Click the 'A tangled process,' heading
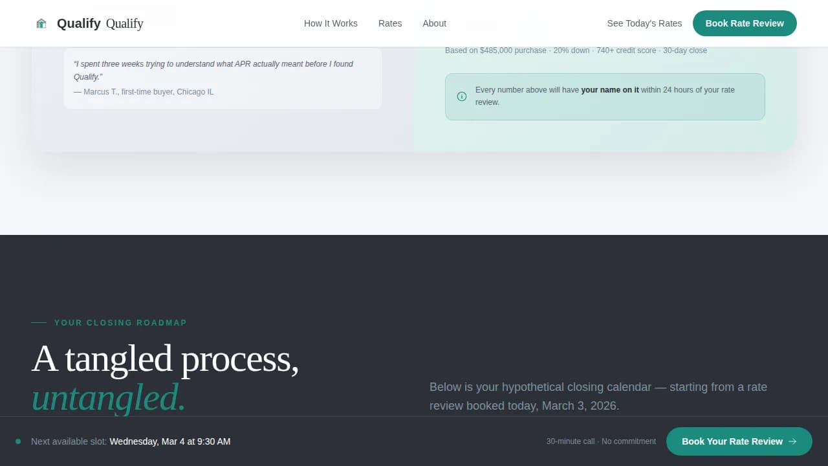The width and height of the screenshot is (828, 466). (165, 358)
